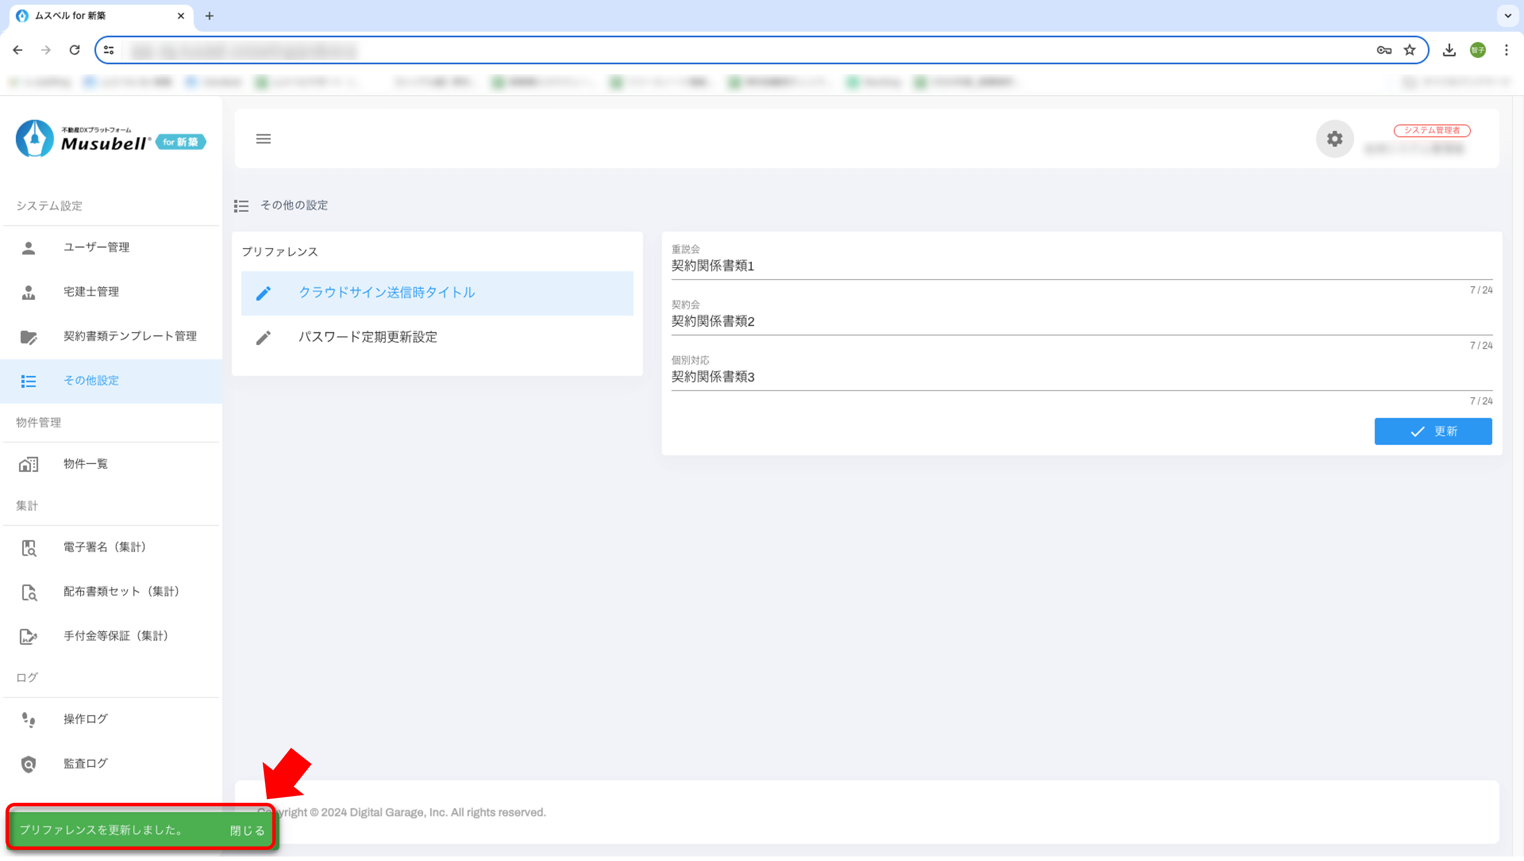This screenshot has width=1524, height=861.
Task: Click the hamburger menu icon
Action: coord(263,139)
